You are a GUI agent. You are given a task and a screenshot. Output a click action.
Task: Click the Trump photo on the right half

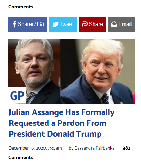pyautogui.click(x=98, y=71)
